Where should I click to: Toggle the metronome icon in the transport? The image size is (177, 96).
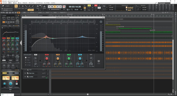pyautogui.click(x=85, y=10)
